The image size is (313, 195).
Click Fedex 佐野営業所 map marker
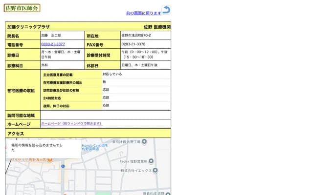click(151, 161)
